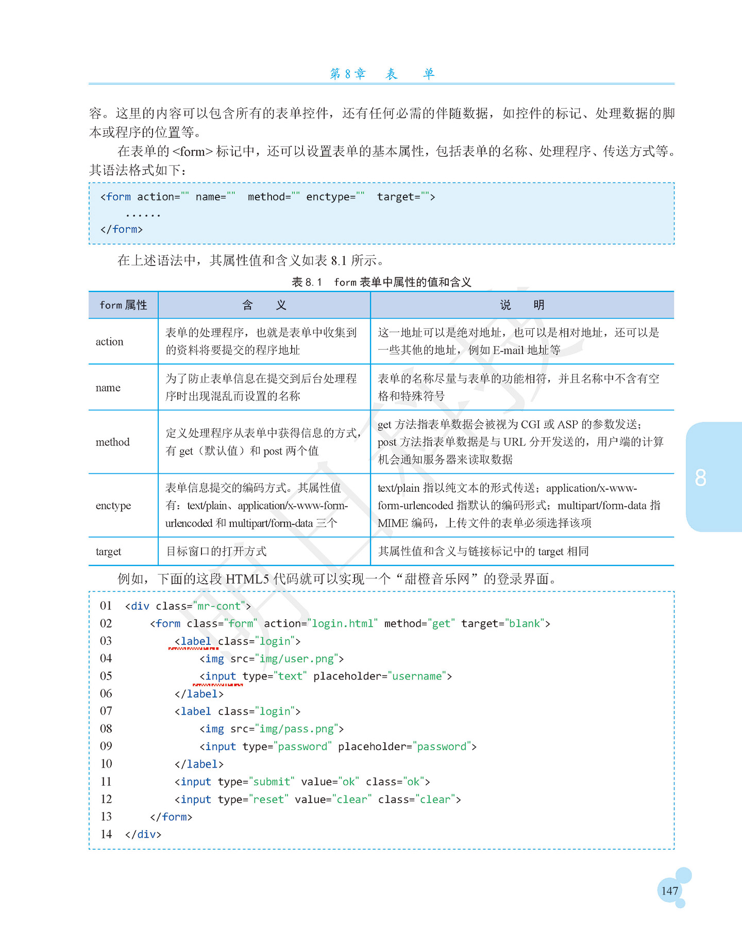Click the 'form 属性' table header cell
742x945 pixels.
(123, 305)
